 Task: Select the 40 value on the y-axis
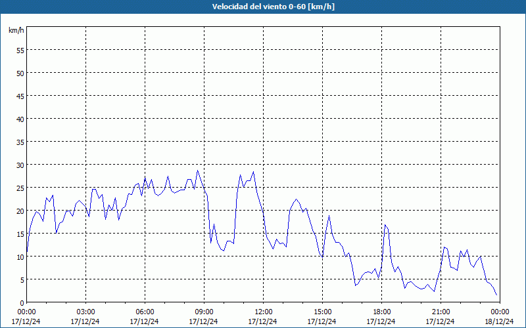pyautogui.click(x=20, y=119)
